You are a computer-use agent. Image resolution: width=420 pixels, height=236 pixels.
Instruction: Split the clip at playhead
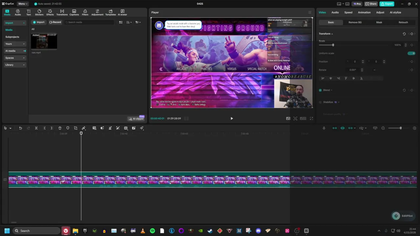tap(36, 128)
